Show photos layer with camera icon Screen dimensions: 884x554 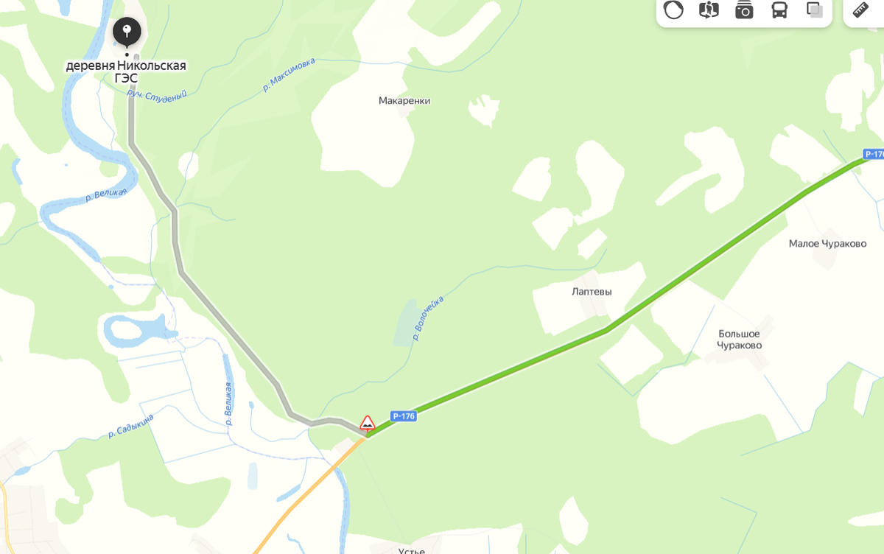tap(744, 10)
